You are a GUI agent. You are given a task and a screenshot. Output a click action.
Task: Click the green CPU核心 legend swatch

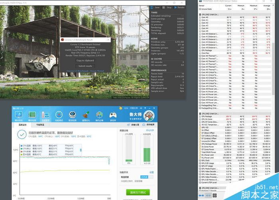click(22, 149)
